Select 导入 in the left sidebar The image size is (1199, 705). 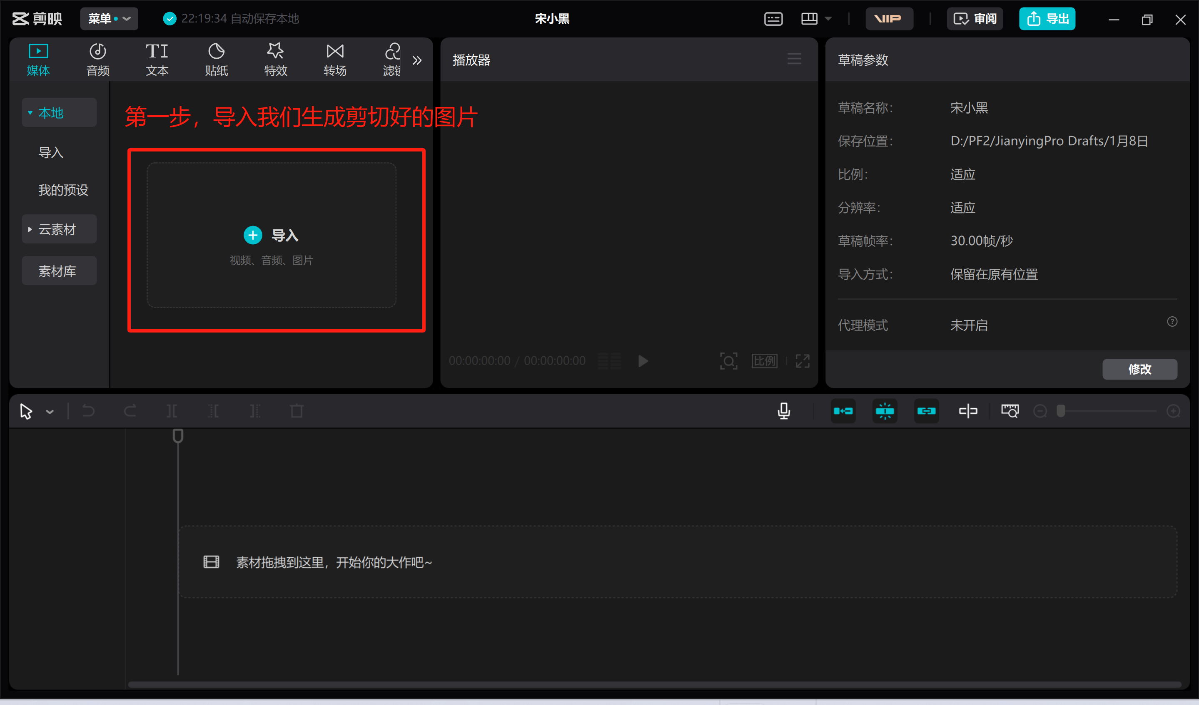point(51,153)
